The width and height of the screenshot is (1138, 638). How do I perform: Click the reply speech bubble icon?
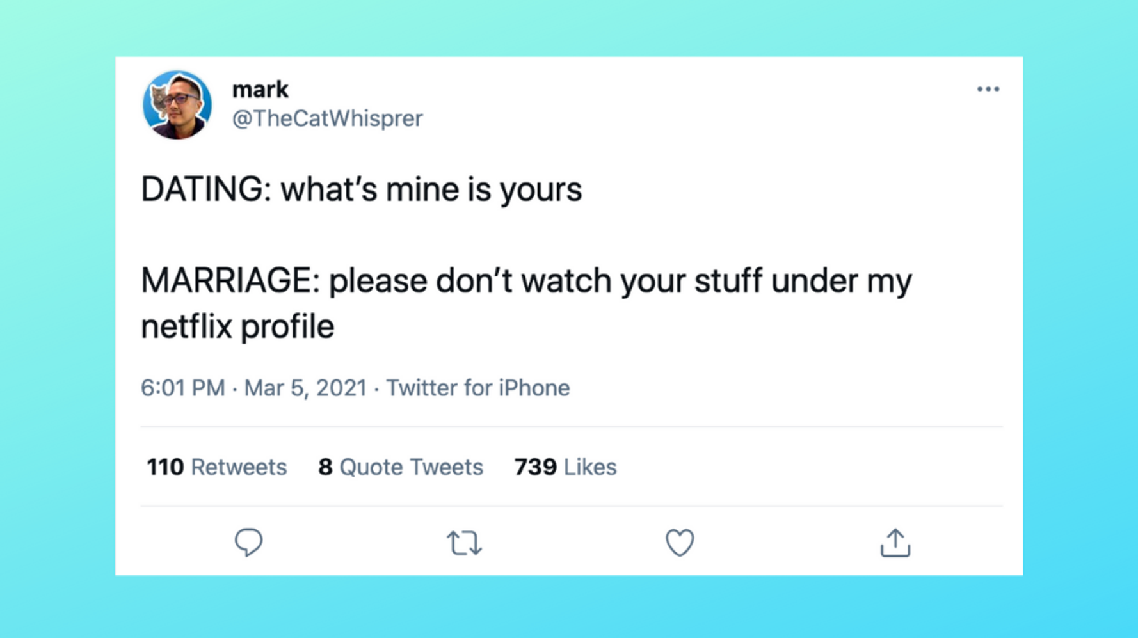[248, 543]
